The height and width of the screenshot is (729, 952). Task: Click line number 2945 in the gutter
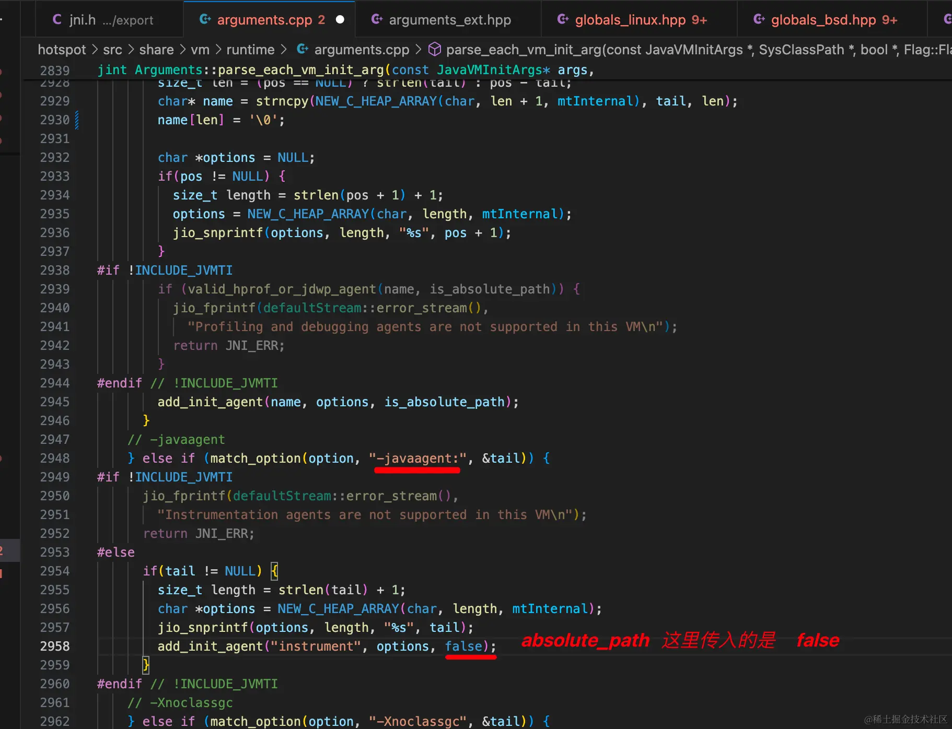(x=55, y=402)
